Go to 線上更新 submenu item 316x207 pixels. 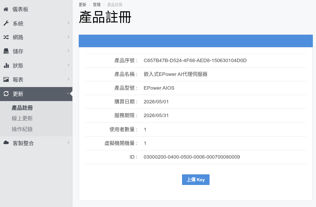click(22, 118)
